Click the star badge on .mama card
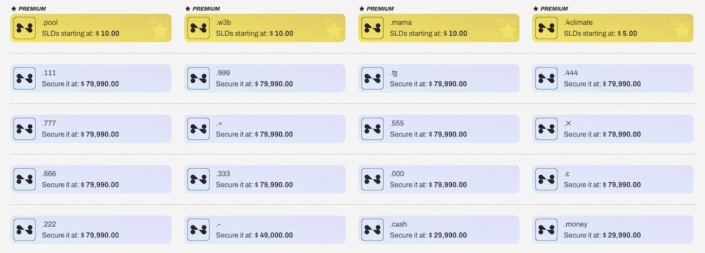The width and height of the screenshot is (705, 253). point(506,28)
